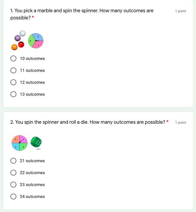Viewport: 196px width, 212px height.
Task: Select the 22 outcomes radio button
Action: click(13, 173)
